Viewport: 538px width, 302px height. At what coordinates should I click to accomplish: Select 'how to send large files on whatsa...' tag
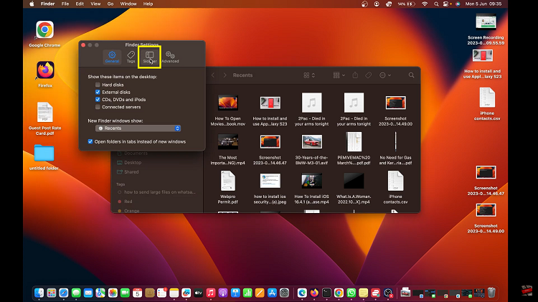(159, 192)
